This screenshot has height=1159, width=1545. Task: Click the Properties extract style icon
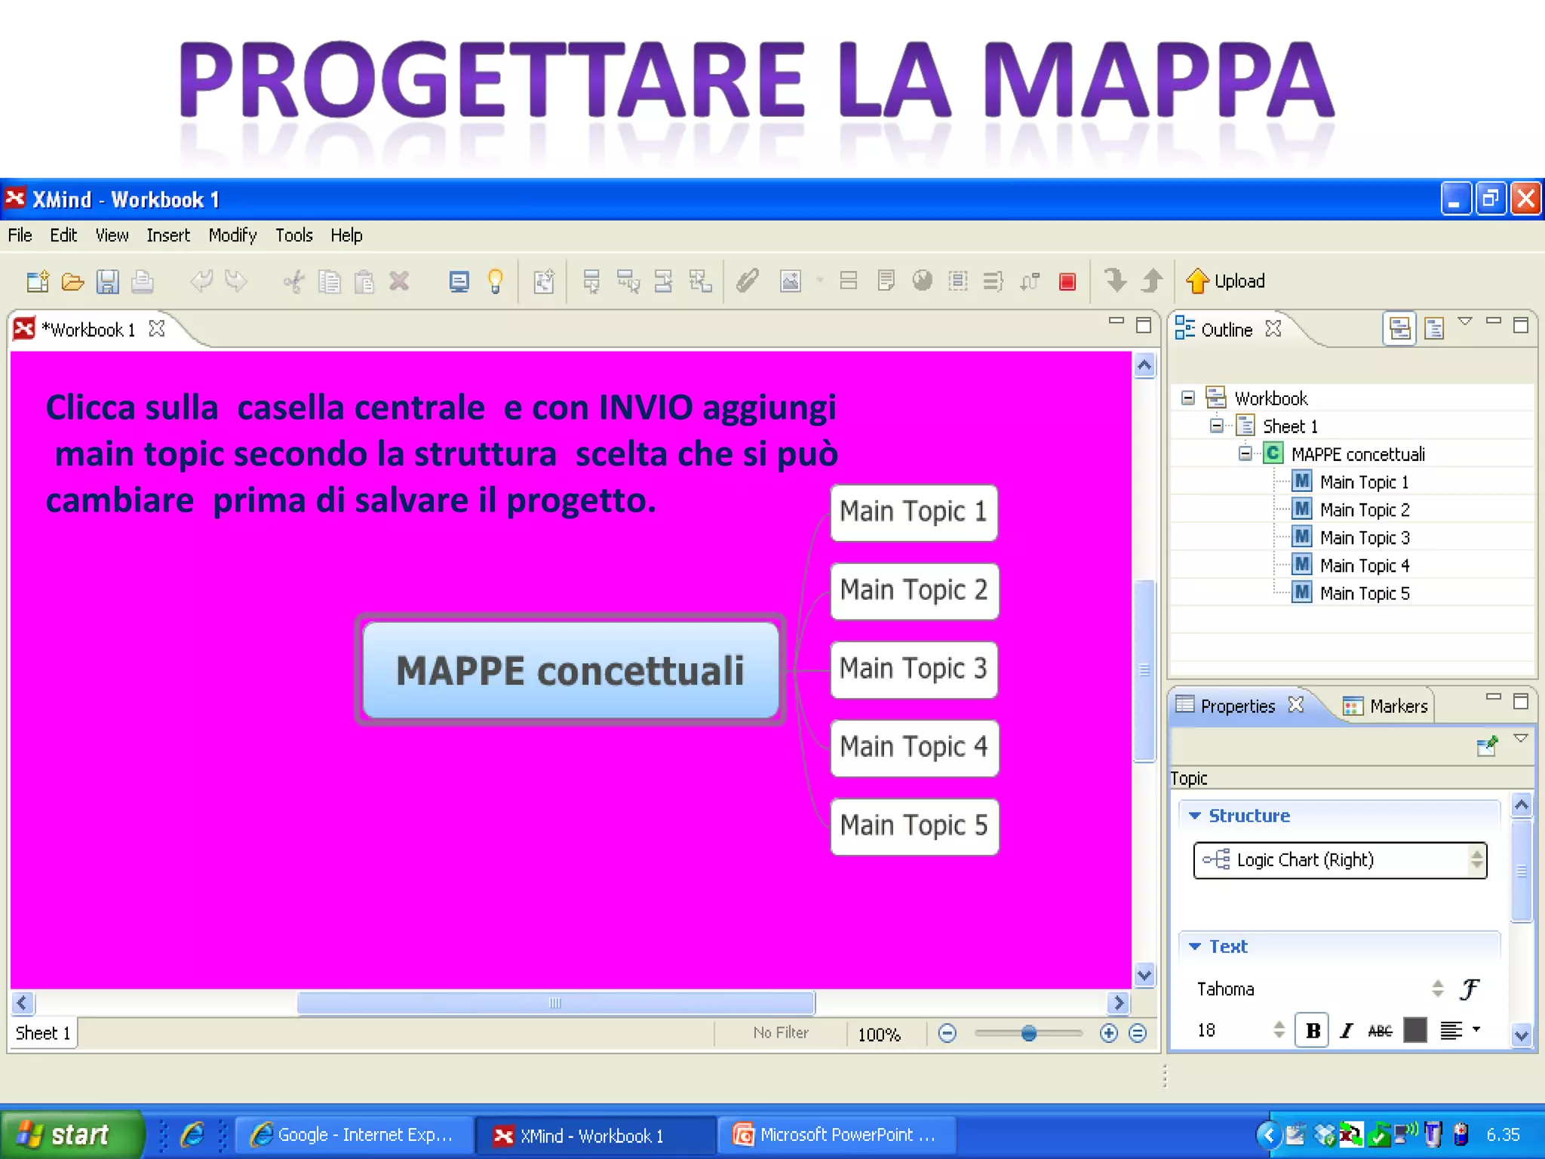pyautogui.click(x=1488, y=746)
